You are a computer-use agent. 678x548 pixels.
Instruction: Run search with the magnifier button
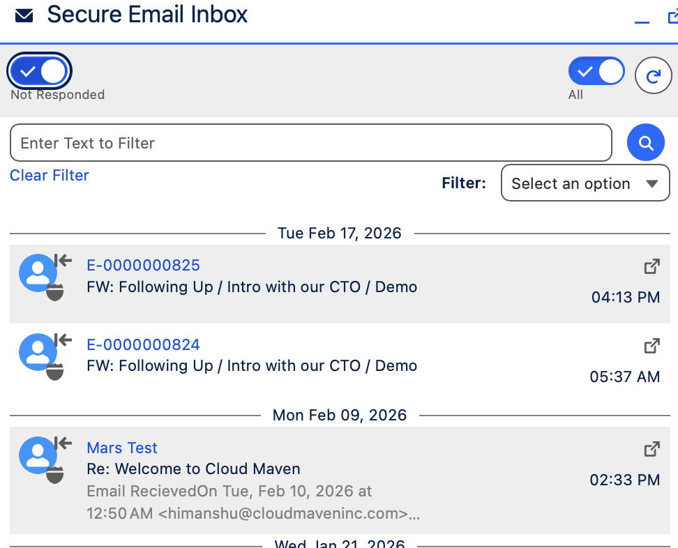click(x=646, y=143)
